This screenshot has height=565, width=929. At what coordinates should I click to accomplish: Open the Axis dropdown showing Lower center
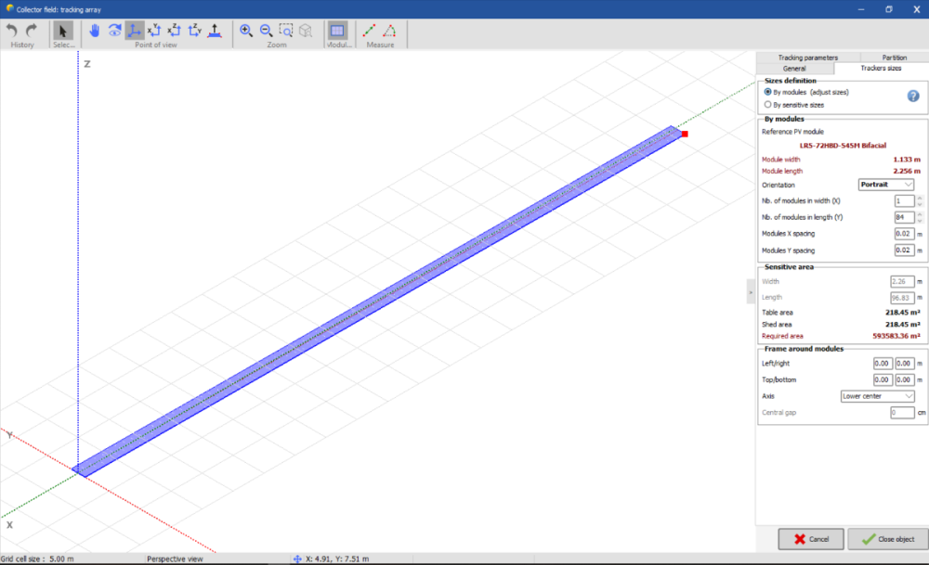[877, 396]
